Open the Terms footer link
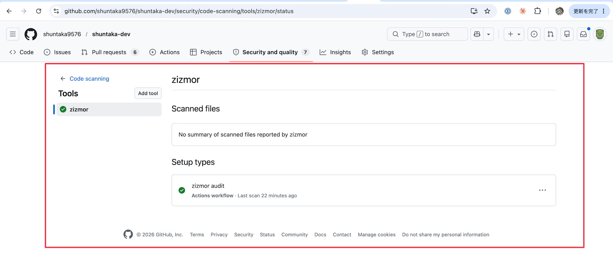This screenshot has width=613, height=255. click(197, 234)
